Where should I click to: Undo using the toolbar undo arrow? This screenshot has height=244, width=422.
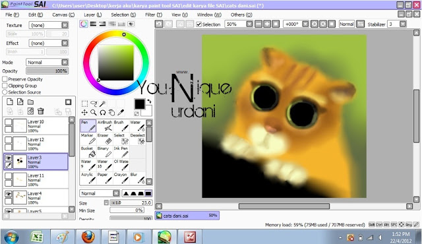tap(159, 24)
